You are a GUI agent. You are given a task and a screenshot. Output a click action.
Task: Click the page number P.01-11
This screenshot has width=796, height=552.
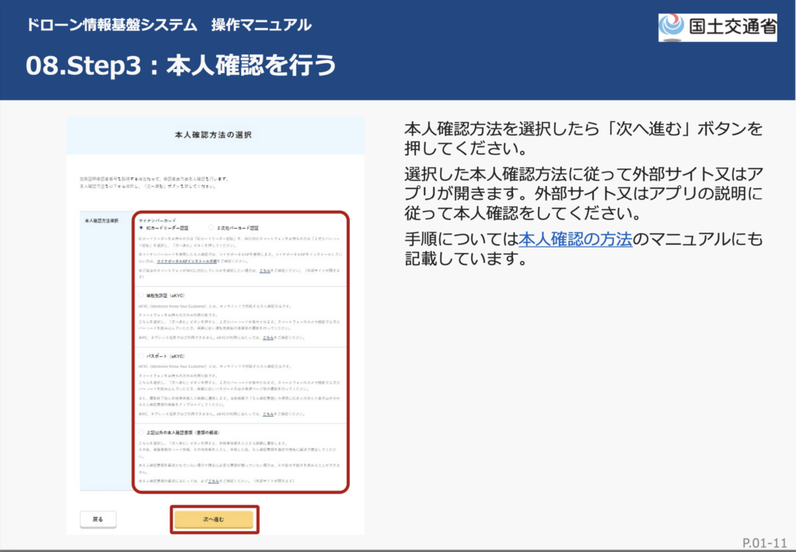[764, 542]
